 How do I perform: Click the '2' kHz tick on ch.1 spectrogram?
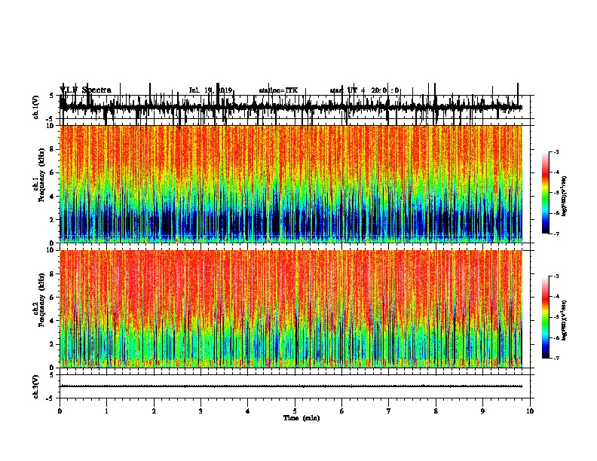coord(53,219)
